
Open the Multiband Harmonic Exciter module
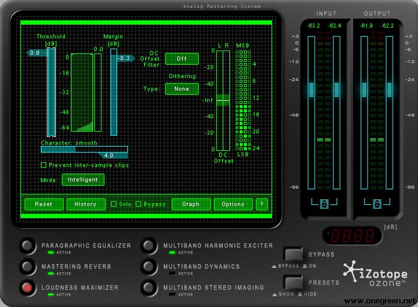point(149,247)
